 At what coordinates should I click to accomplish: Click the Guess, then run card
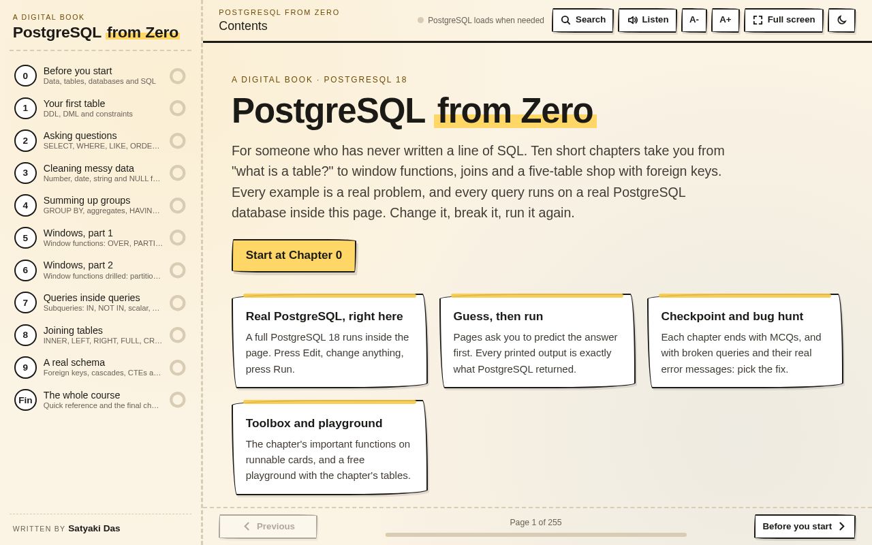tap(538, 341)
